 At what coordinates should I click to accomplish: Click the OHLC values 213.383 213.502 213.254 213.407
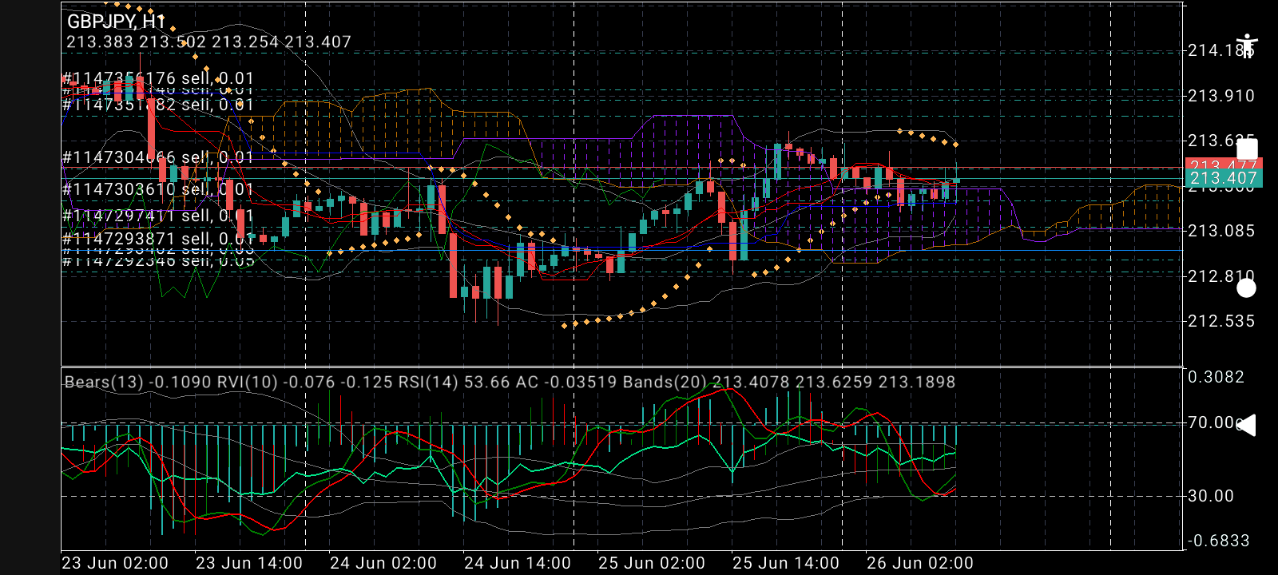click(x=208, y=42)
